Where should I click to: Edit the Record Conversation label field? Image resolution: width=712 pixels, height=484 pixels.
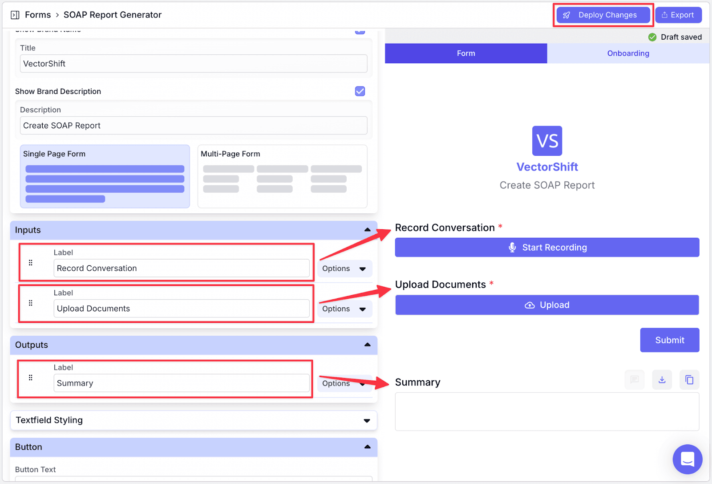(x=182, y=268)
